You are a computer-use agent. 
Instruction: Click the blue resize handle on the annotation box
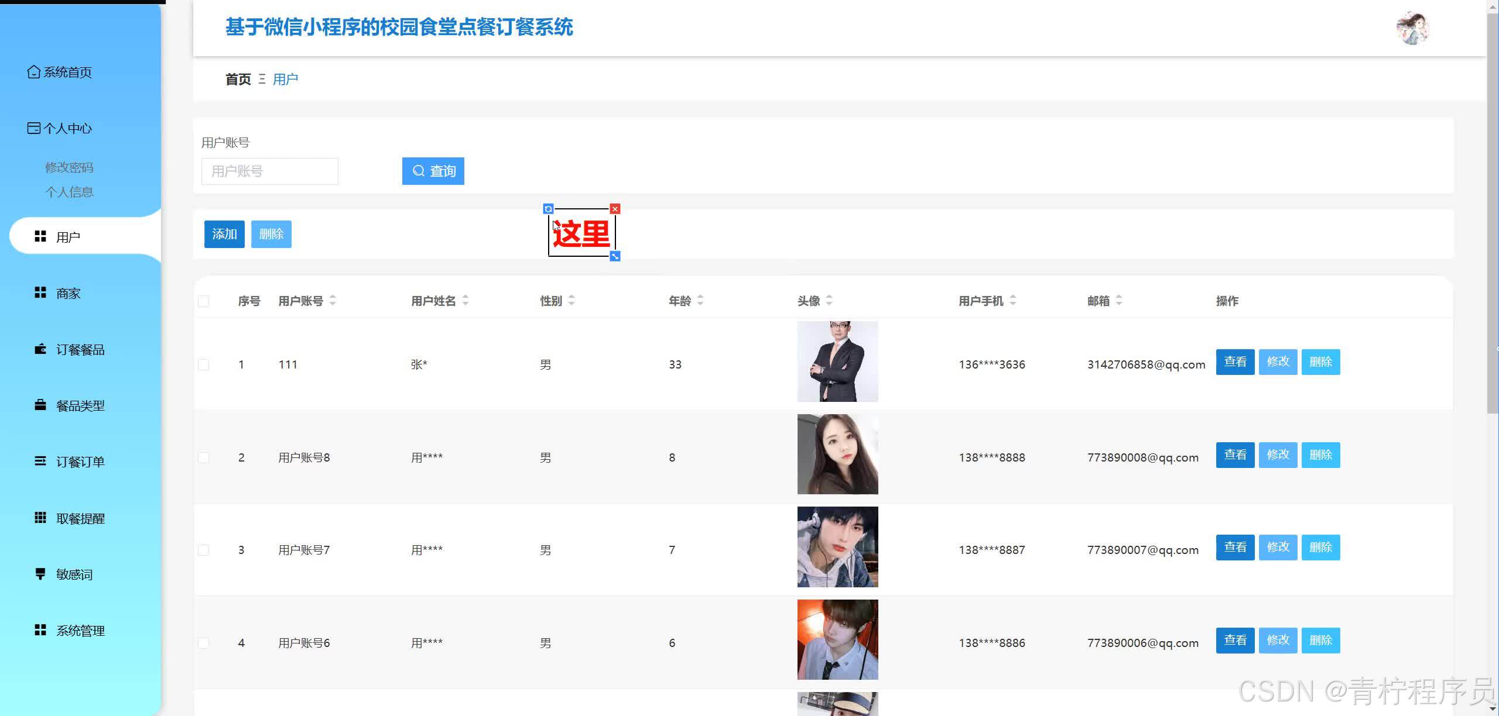coord(615,256)
